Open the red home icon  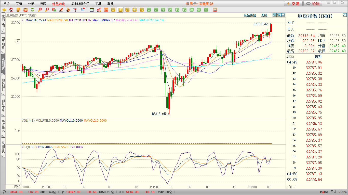tap(11, 10)
